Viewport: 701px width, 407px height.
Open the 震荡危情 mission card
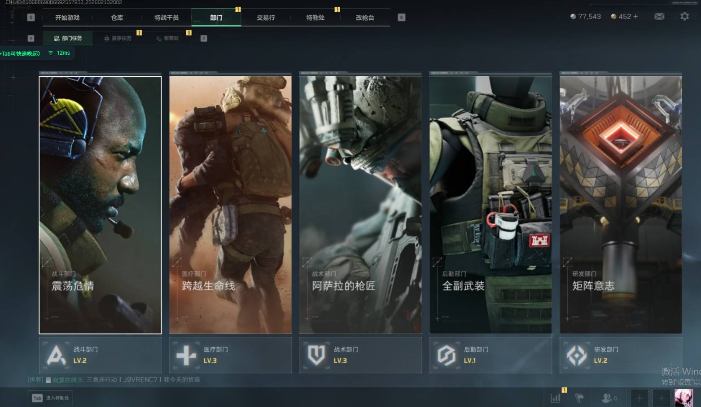(100, 205)
